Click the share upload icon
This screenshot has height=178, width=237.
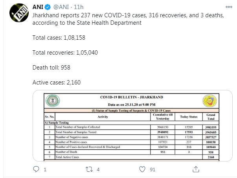coord(196,169)
